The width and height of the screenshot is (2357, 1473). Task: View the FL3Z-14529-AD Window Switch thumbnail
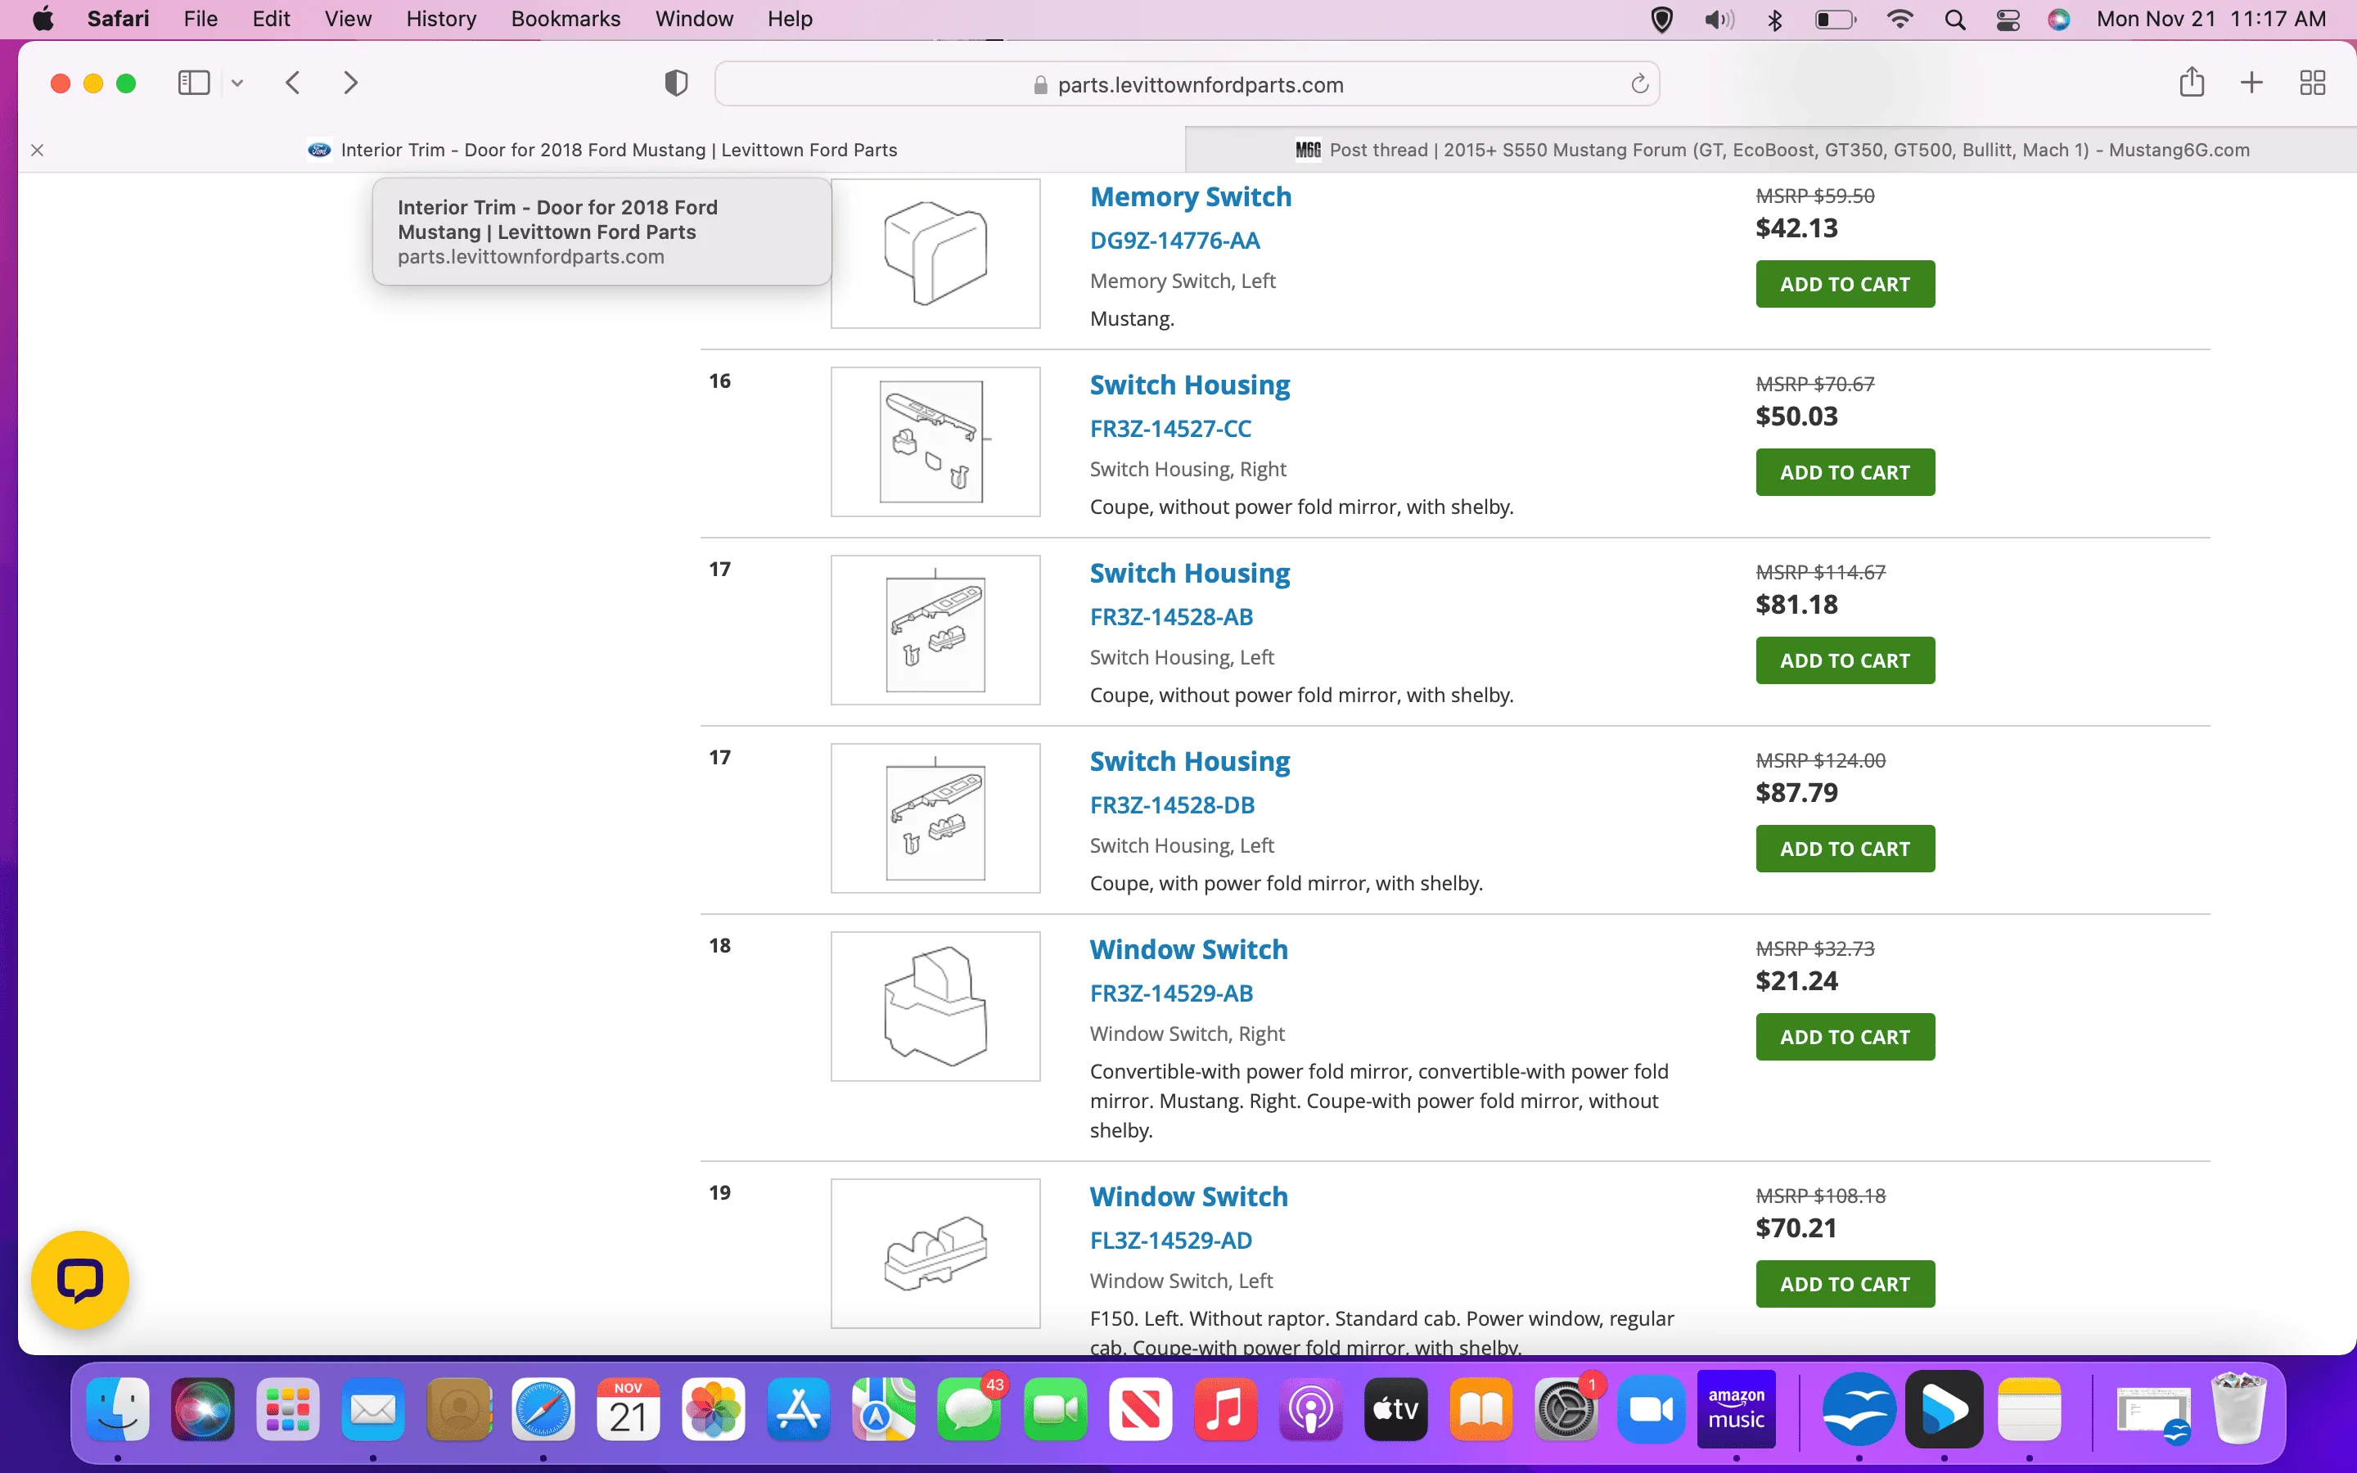935,1254
